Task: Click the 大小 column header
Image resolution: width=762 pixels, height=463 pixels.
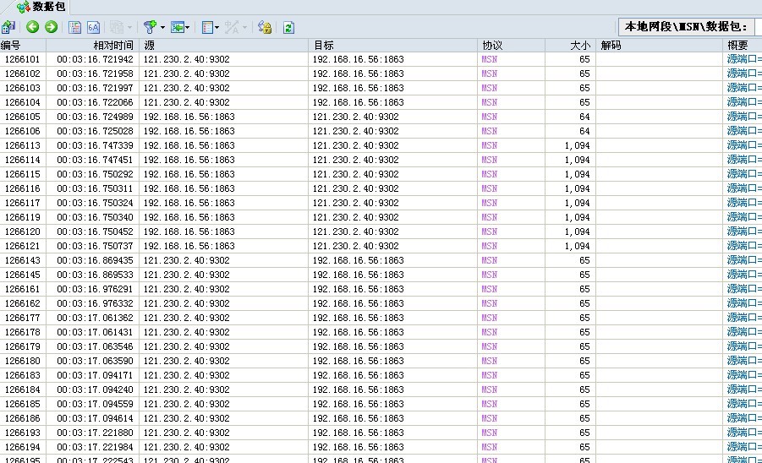Action: [x=579, y=45]
